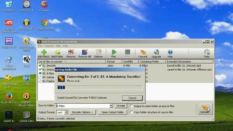The height and width of the screenshot is (131, 233).
Task: Open the File menu
Action: [x=40, y=46]
